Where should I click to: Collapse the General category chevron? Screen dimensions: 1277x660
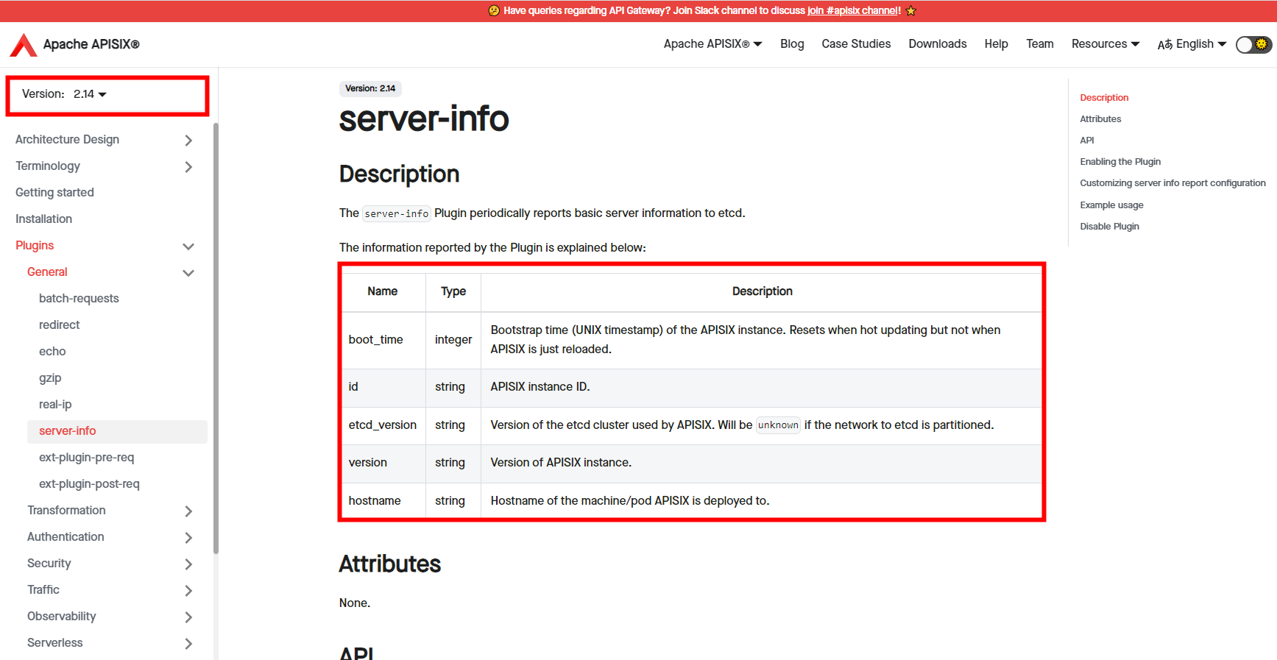(x=188, y=272)
